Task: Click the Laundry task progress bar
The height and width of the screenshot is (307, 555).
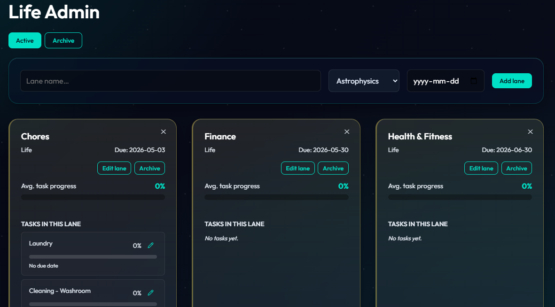Action: coord(93,257)
